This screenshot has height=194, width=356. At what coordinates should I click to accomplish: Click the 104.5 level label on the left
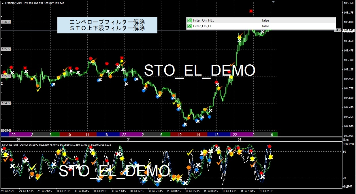6,103
